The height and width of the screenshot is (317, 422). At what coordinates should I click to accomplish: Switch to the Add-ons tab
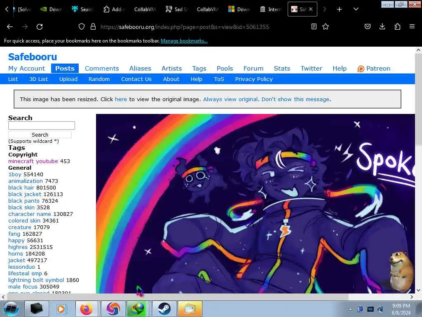(x=114, y=9)
